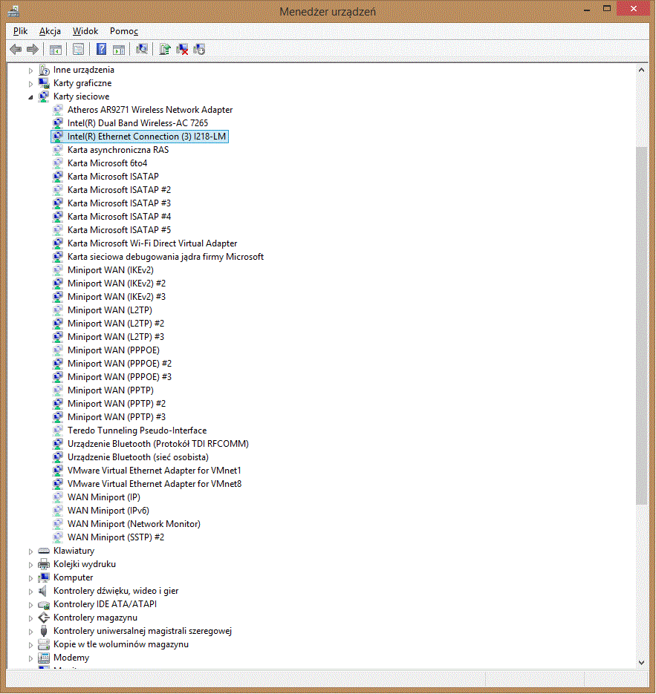656x694 pixels.
Task: Expand the Komputer node
Action: pos(30,578)
